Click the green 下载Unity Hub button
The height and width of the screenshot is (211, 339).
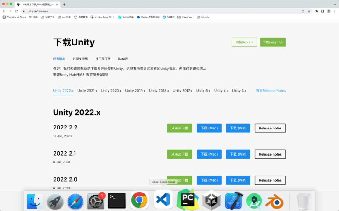pyautogui.click(x=273, y=42)
